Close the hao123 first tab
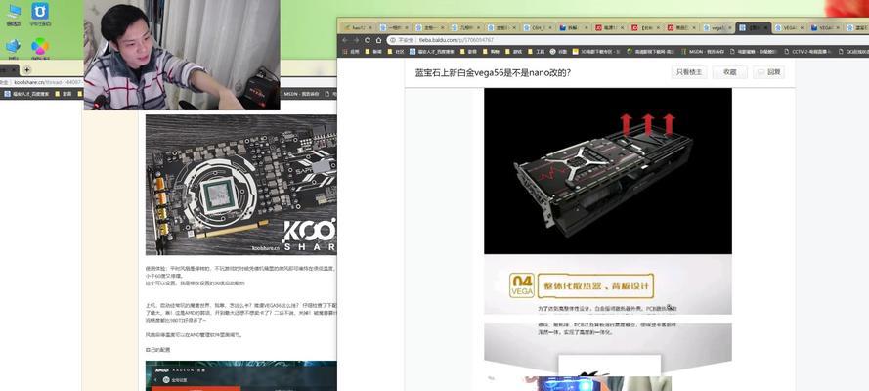Image resolution: width=869 pixels, height=391 pixels. [x=370, y=27]
